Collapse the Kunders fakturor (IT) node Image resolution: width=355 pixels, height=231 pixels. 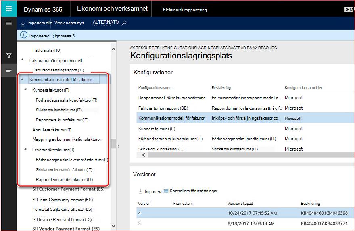(25, 89)
